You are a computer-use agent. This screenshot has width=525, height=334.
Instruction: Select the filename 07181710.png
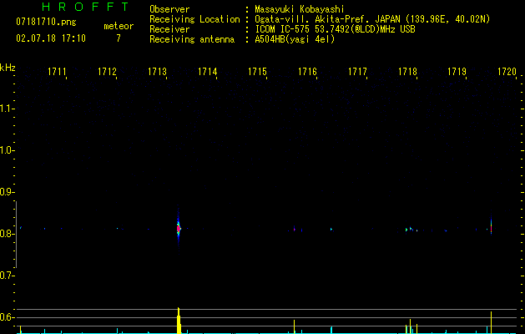[x=46, y=23]
